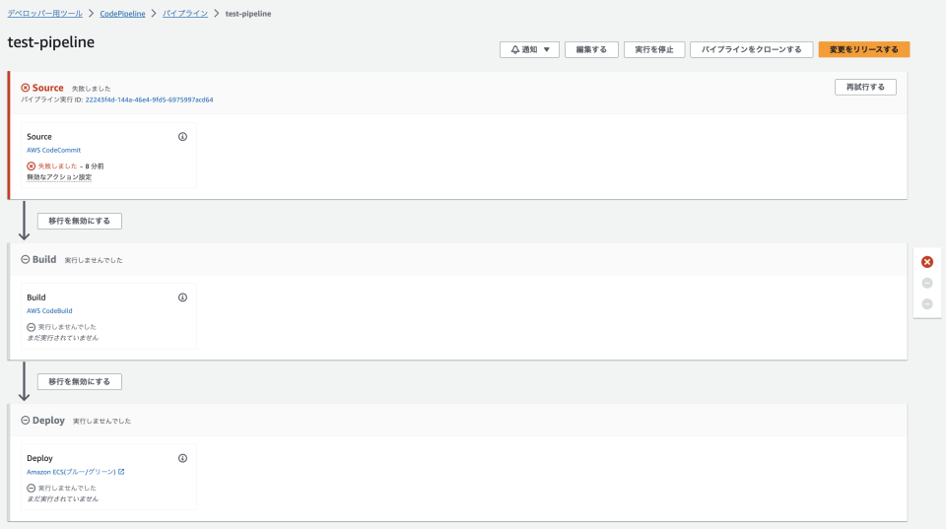The width and height of the screenshot is (946, 529).
Task: Open the 通知 notification dropdown
Action: pos(529,49)
